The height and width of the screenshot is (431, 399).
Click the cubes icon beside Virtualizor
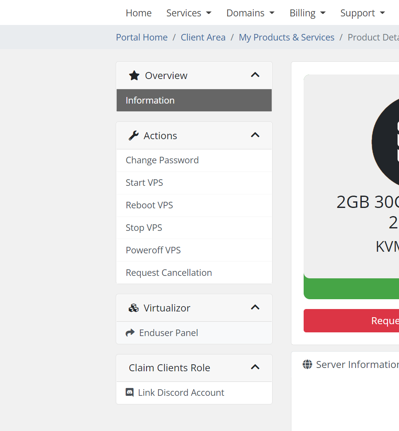click(x=133, y=308)
